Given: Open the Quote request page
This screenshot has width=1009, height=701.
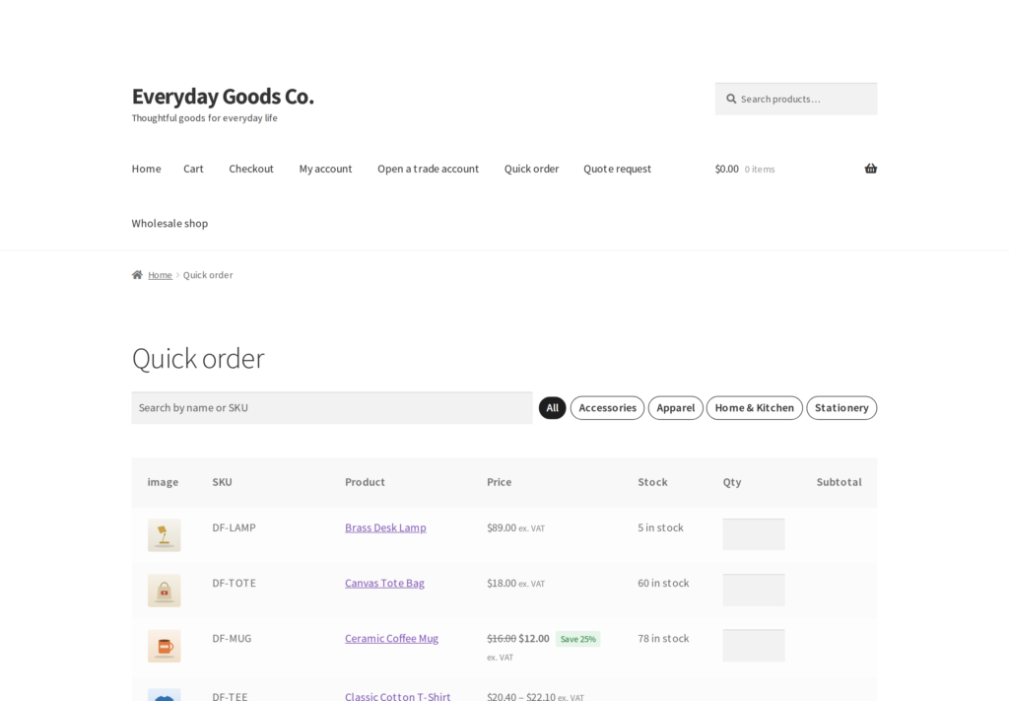Looking at the screenshot, I should [617, 169].
